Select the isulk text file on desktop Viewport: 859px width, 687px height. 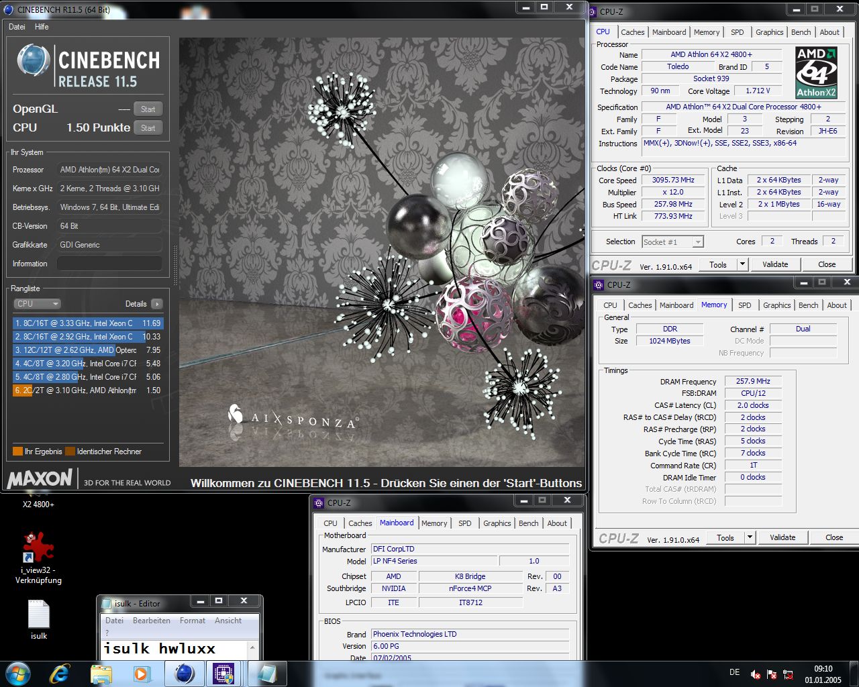click(x=38, y=619)
